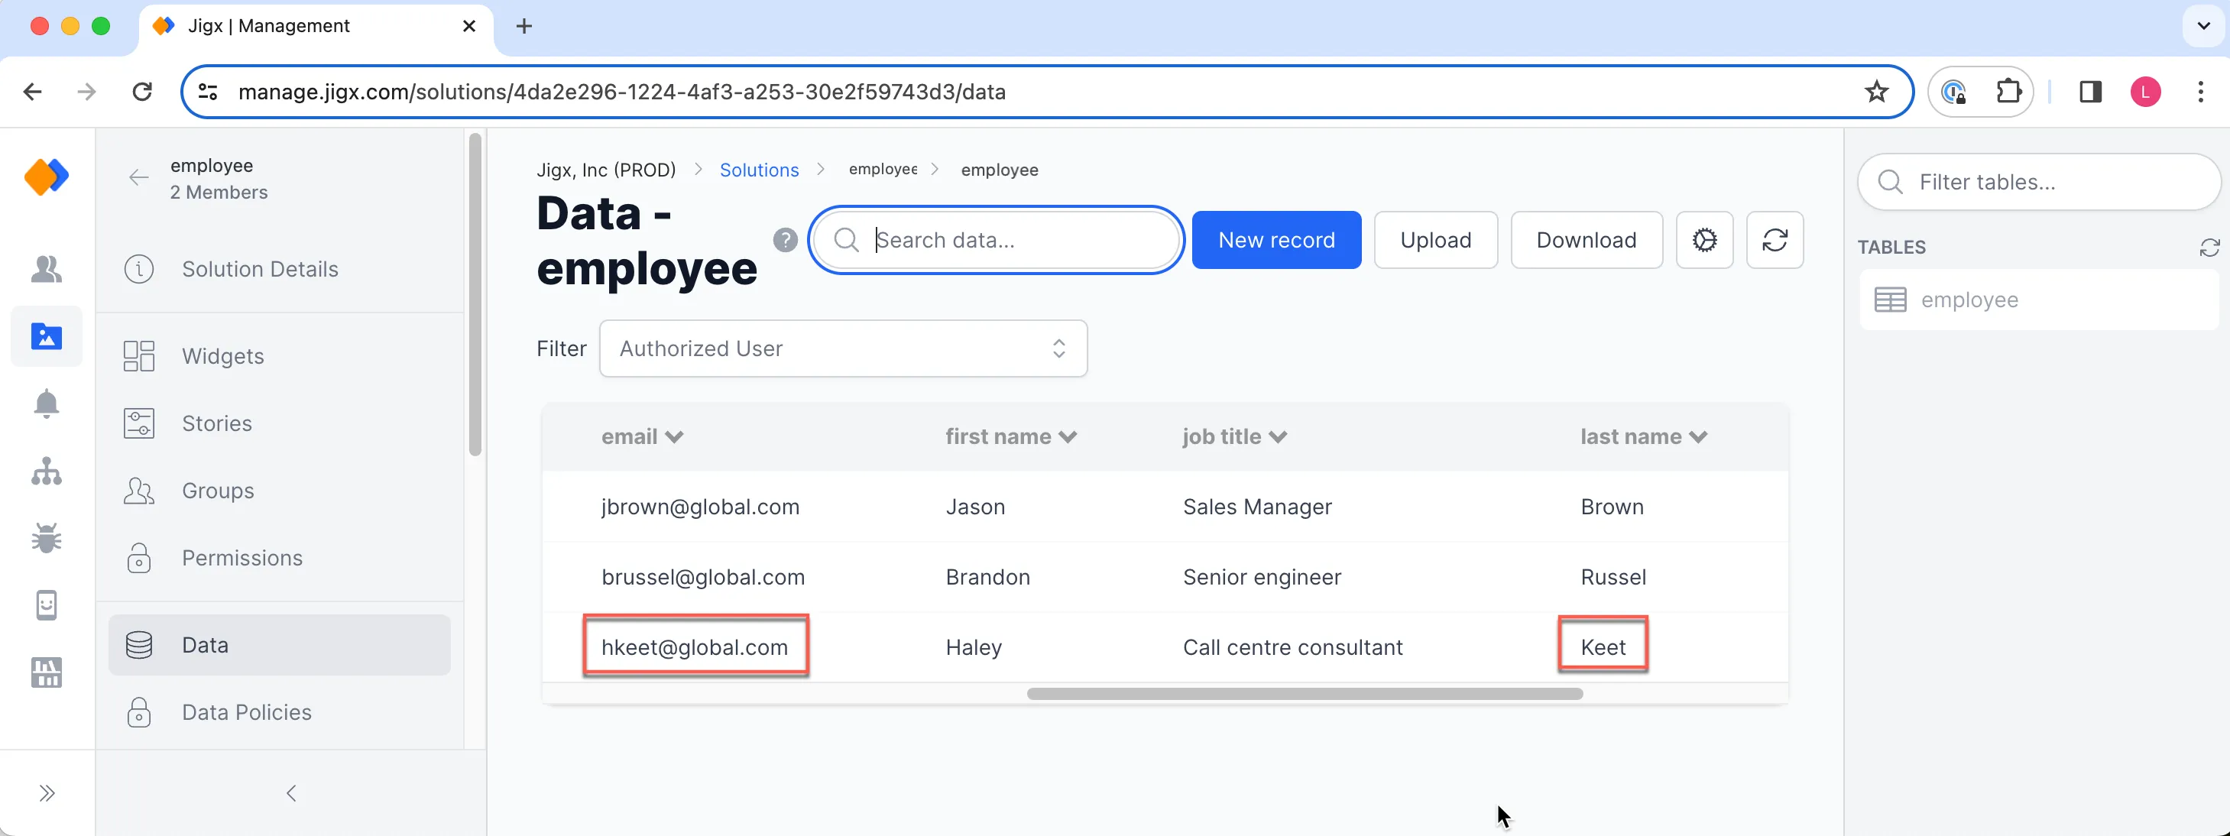Viewport: 2230px width, 836px height.
Task: Click the settings gear icon in toolbar
Action: click(x=1705, y=240)
